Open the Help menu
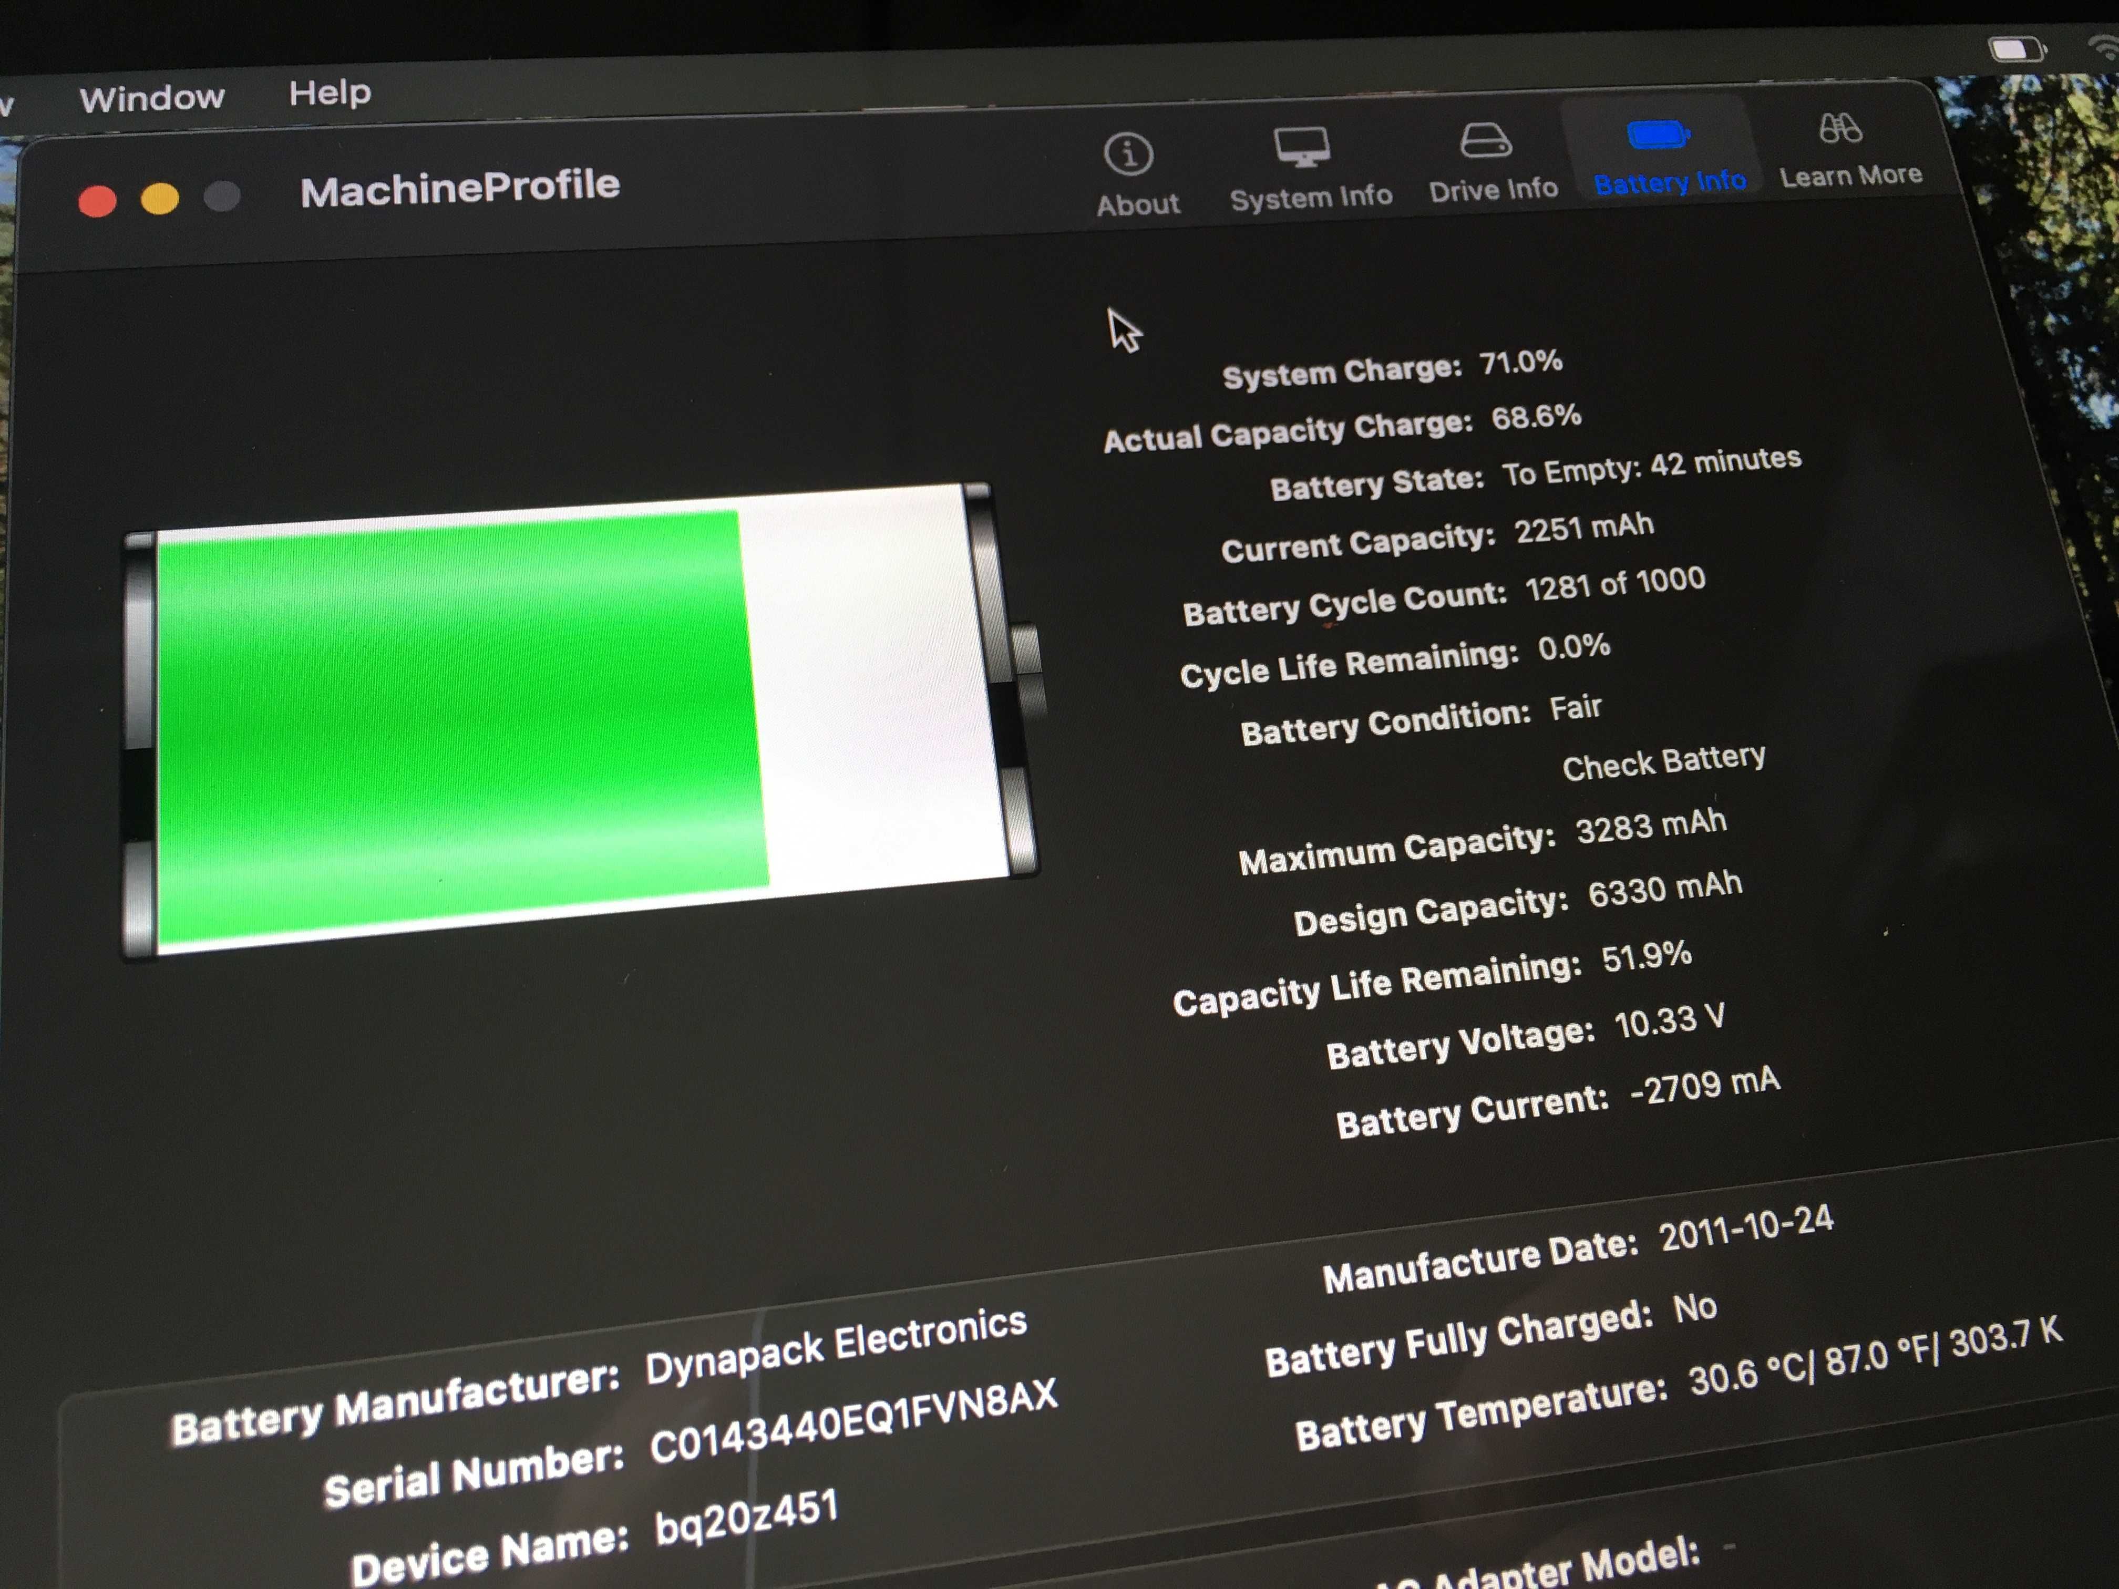2119x1589 pixels. point(330,93)
